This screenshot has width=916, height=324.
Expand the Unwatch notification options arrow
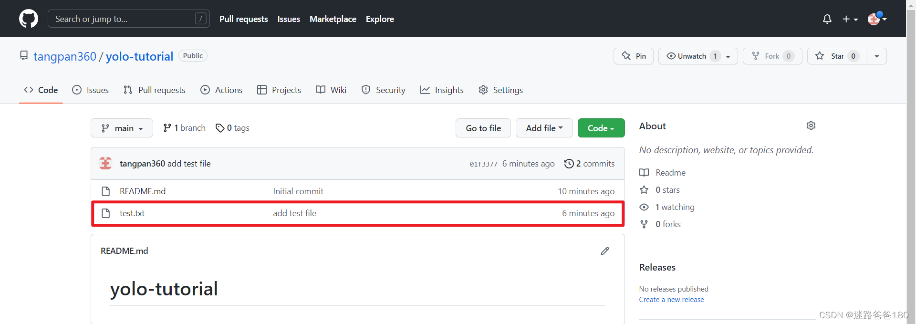pos(728,56)
